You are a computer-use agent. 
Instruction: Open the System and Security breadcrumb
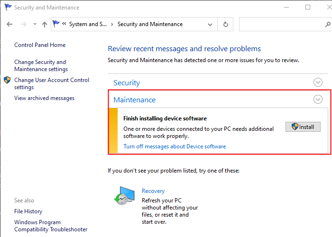coord(88,24)
